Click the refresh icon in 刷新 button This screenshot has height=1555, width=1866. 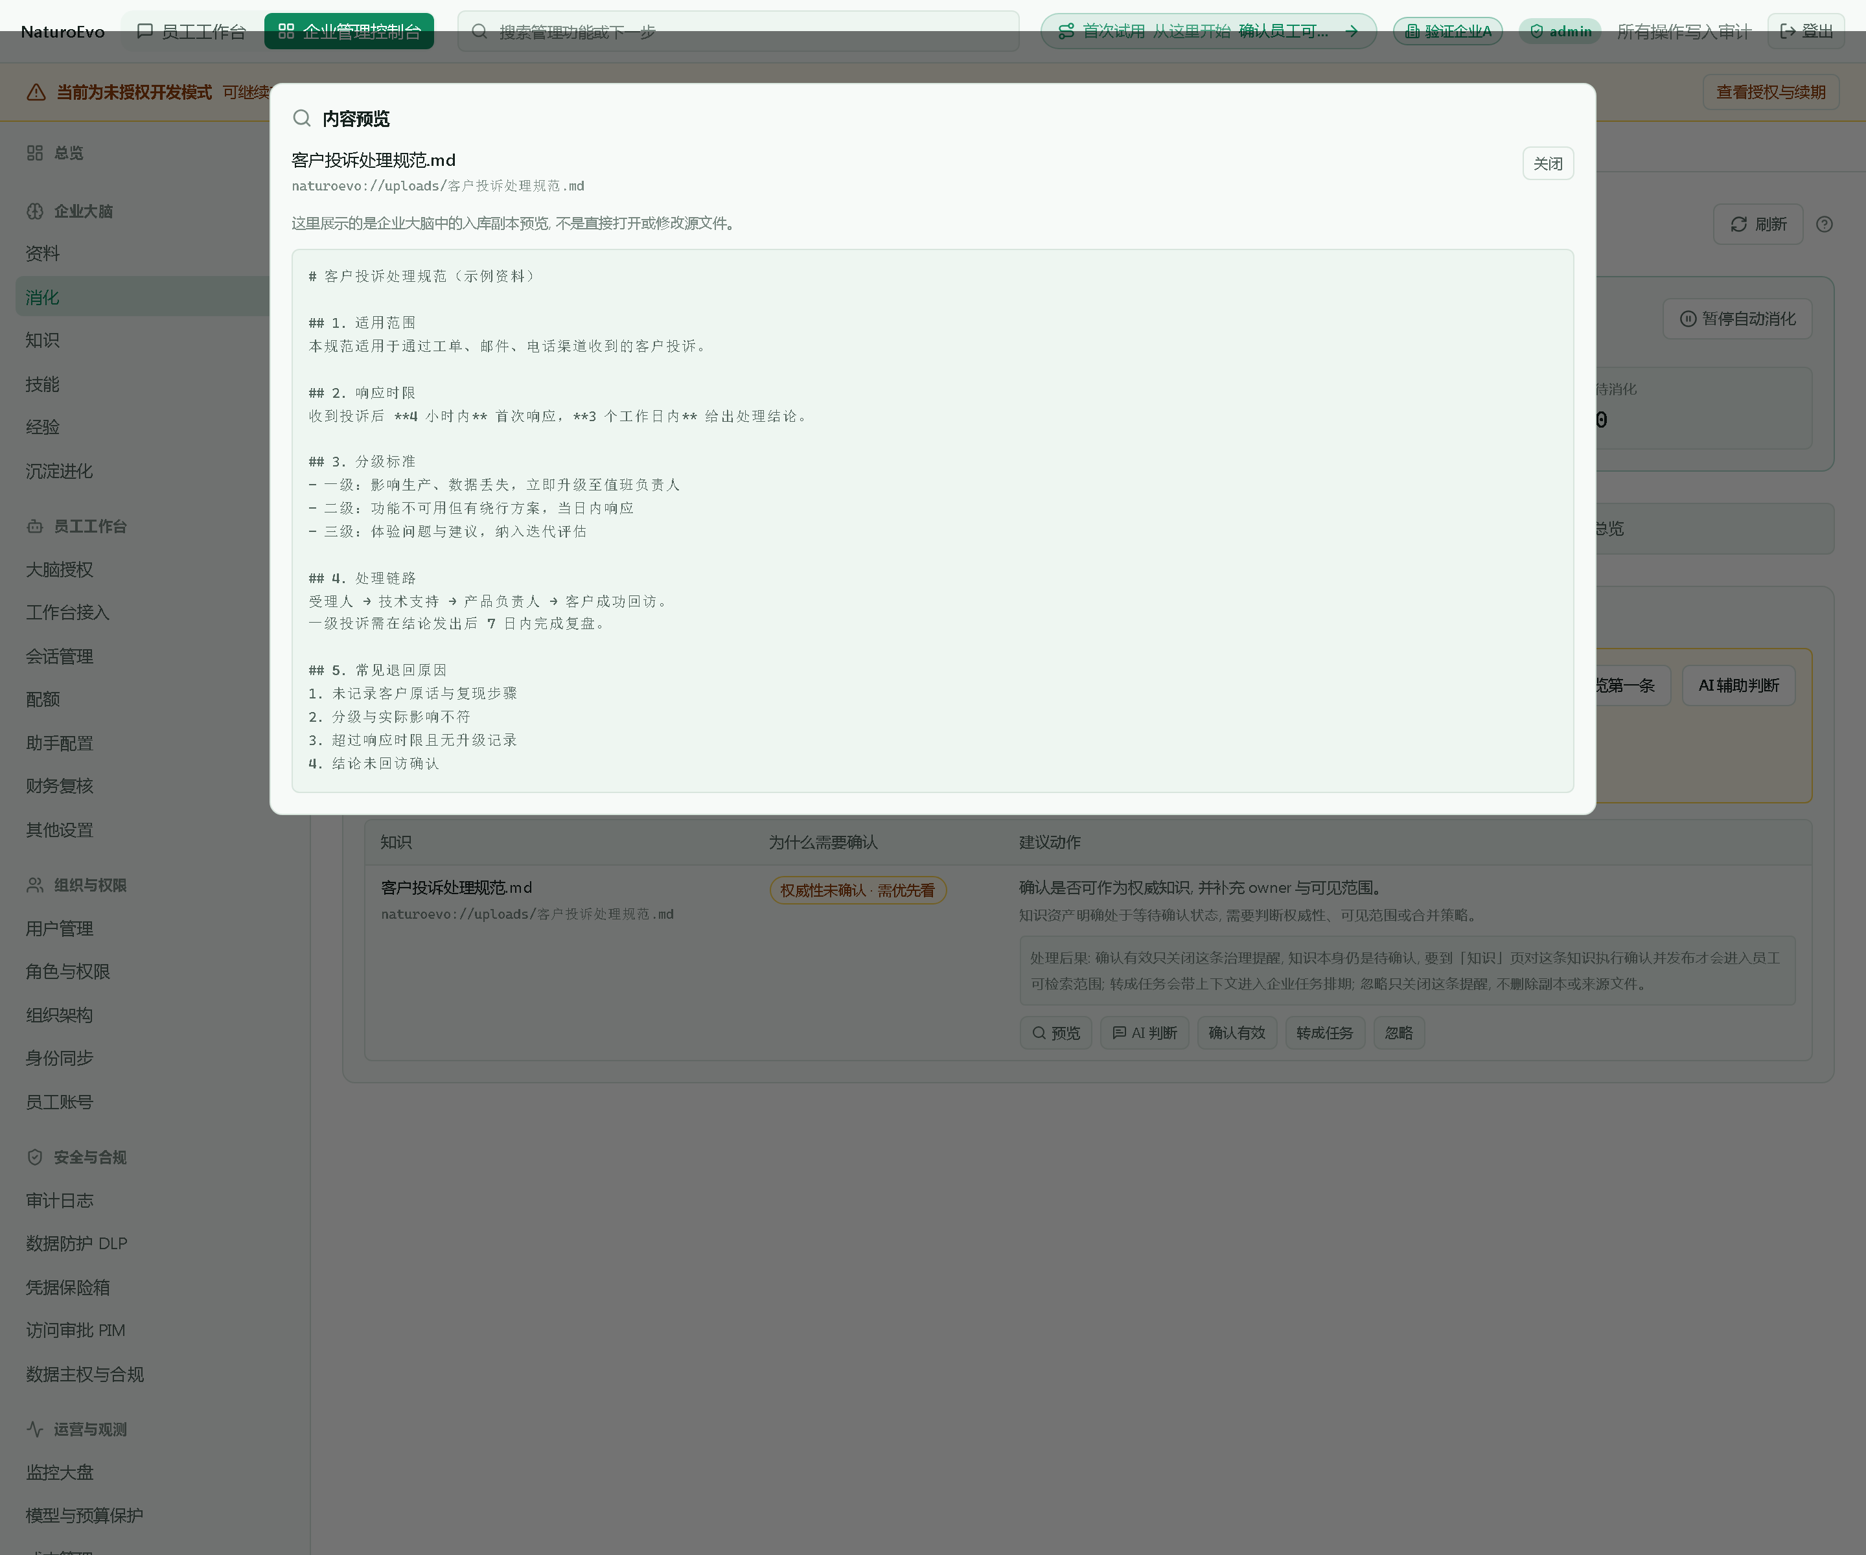click(1739, 224)
